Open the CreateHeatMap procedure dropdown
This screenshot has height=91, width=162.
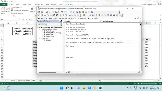(140, 21)
